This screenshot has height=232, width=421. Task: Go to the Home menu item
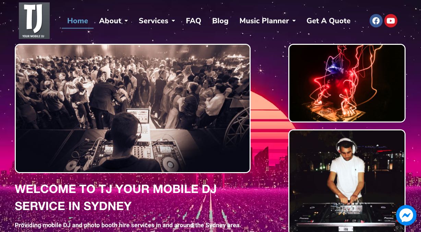pyautogui.click(x=77, y=21)
